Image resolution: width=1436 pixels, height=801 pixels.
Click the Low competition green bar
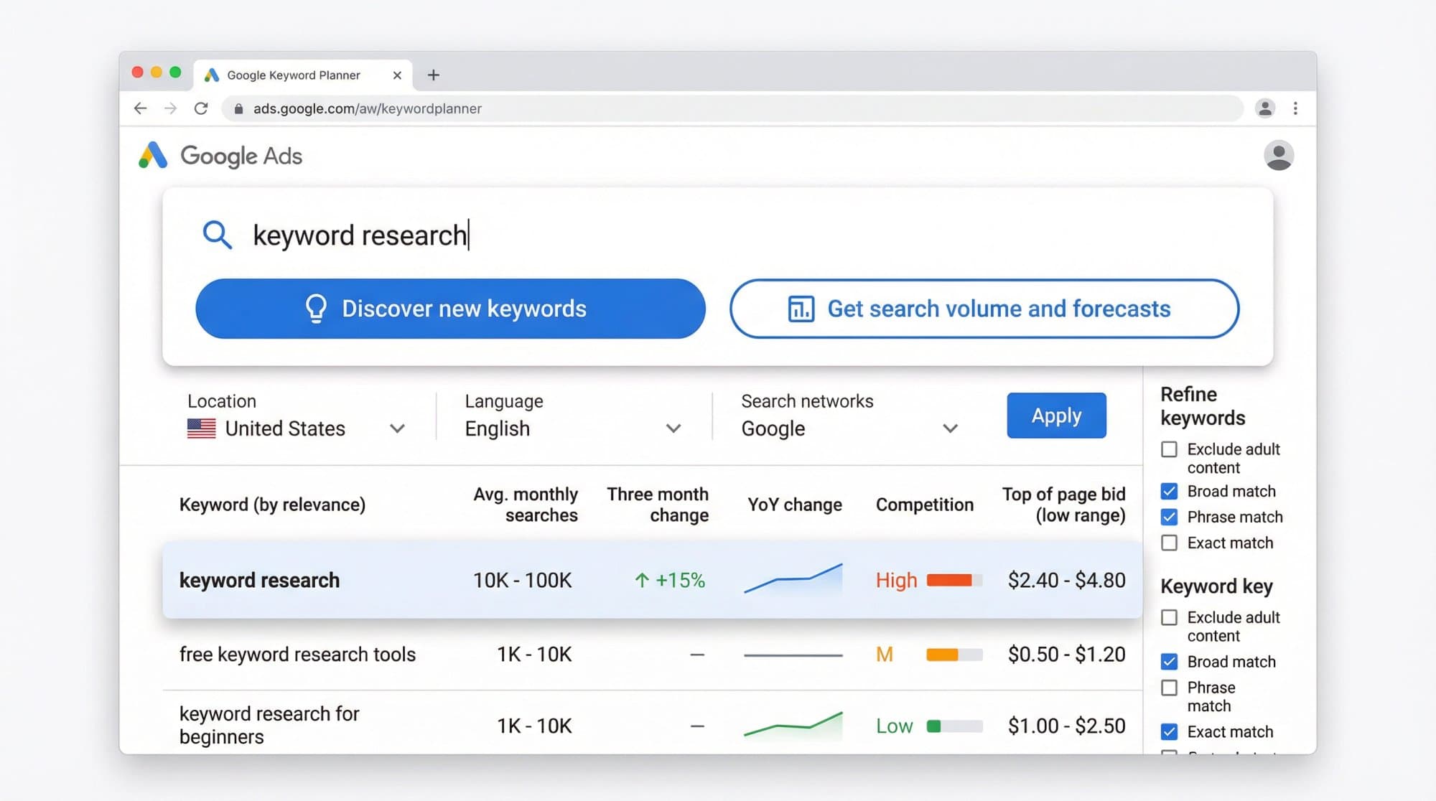click(x=954, y=726)
